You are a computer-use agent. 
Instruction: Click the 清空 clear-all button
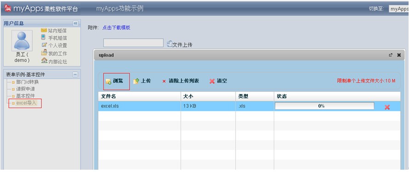[219, 81]
